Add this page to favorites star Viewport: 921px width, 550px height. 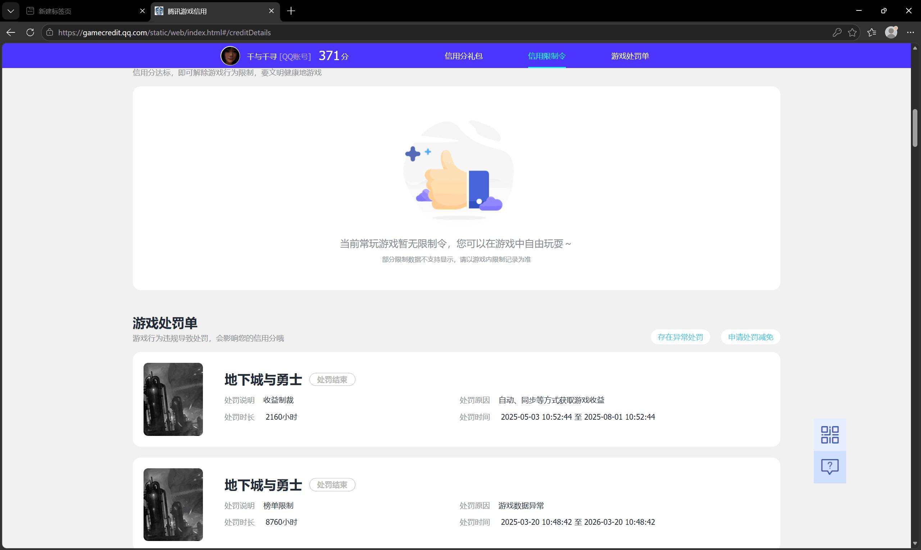point(852,33)
